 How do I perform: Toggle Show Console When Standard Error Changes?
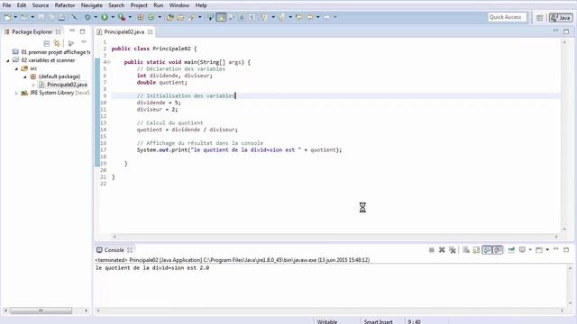[x=498, y=250]
